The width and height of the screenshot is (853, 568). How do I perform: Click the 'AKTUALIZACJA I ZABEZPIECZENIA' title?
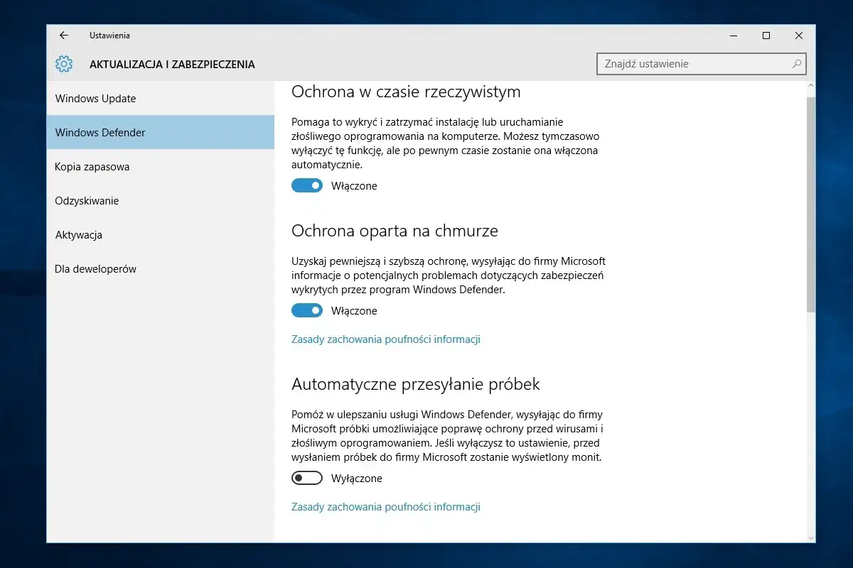tap(172, 64)
